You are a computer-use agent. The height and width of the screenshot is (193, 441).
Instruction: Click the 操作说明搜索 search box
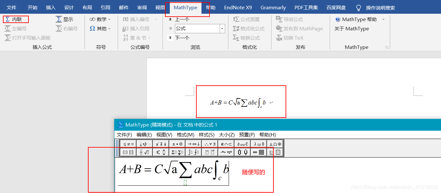[376, 8]
